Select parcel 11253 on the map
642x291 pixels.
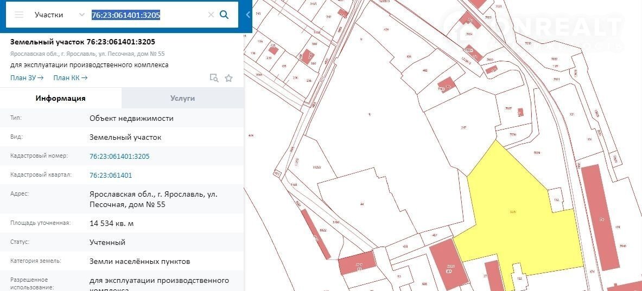317,167
